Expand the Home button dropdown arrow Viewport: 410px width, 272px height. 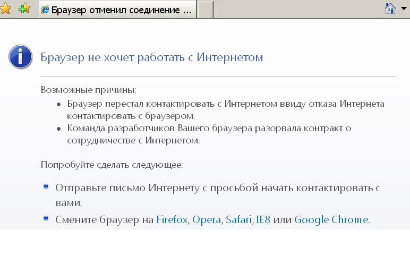[404, 9]
